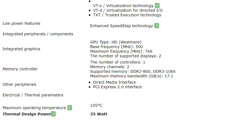Click the Enhanced SpeedStep technology text
The image size is (231, 120).
click(x=121, y=26)
